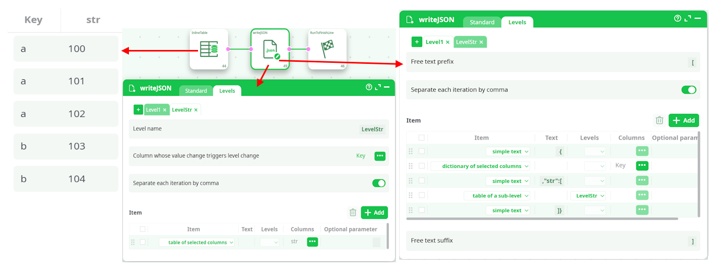722x272 pixels.
Task: Click the trash icon above the Free text suffix
Action: pyautogui.click(x=659, y=121)
